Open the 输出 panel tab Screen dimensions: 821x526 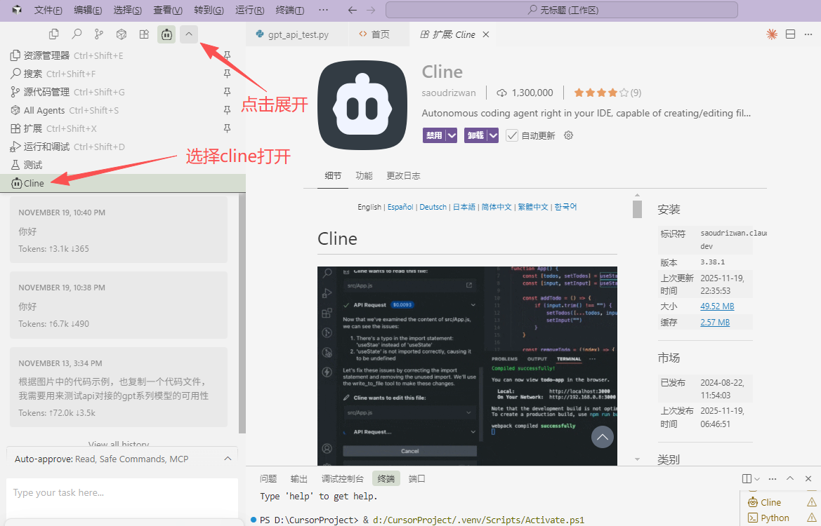[x=299, y=478]
